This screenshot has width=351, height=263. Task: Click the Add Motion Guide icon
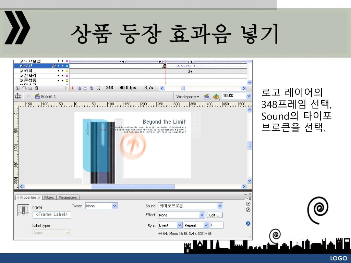[24, 88]
